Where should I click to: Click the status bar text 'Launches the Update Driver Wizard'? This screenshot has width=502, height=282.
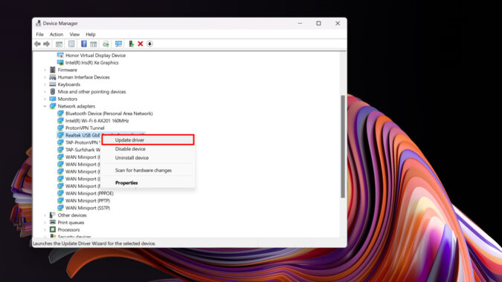[x=94, y=243]
